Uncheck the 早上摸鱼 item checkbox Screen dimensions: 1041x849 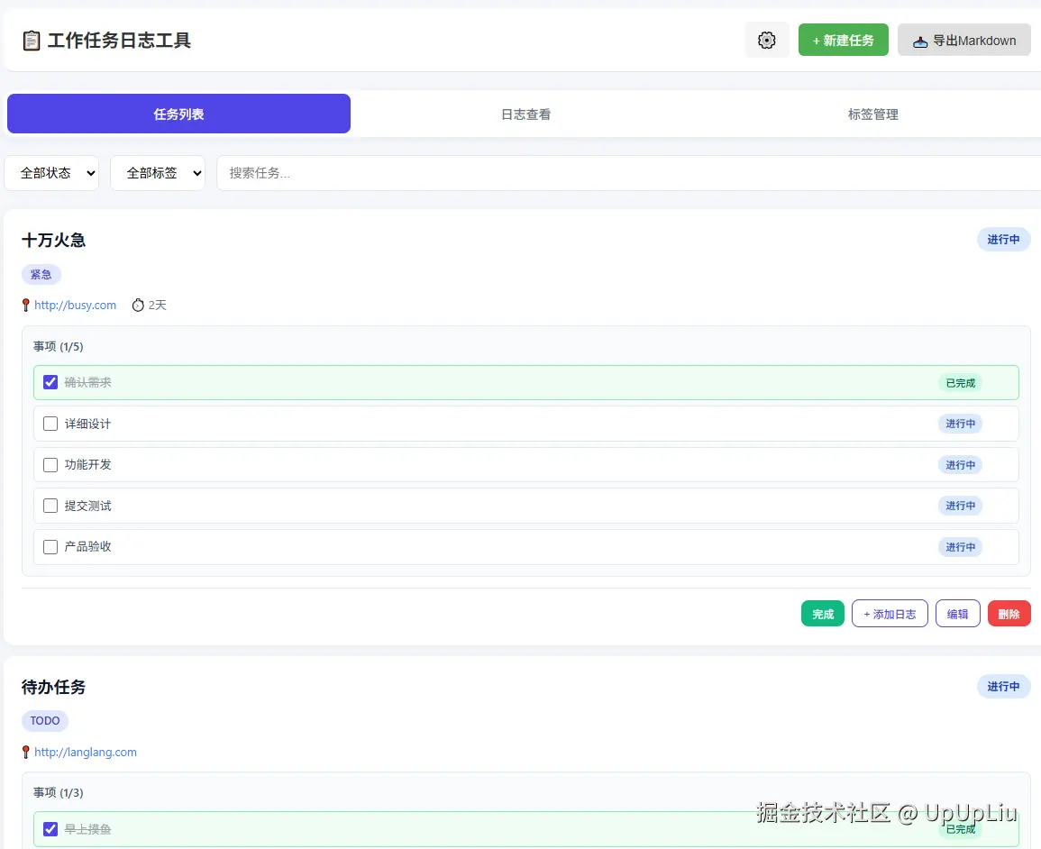(50, 828)
